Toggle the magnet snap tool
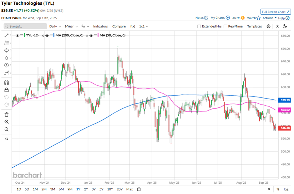This screenshot has height=194, width=294. pyautogui.click(x=7, y=82)
